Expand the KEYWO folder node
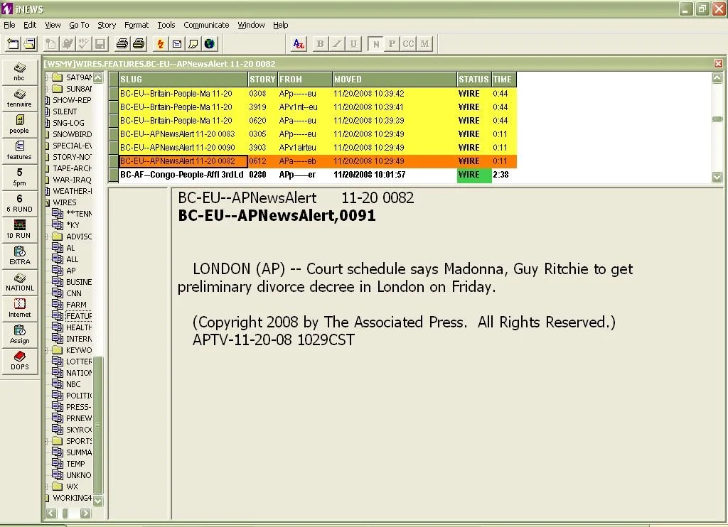 (47, 350)
